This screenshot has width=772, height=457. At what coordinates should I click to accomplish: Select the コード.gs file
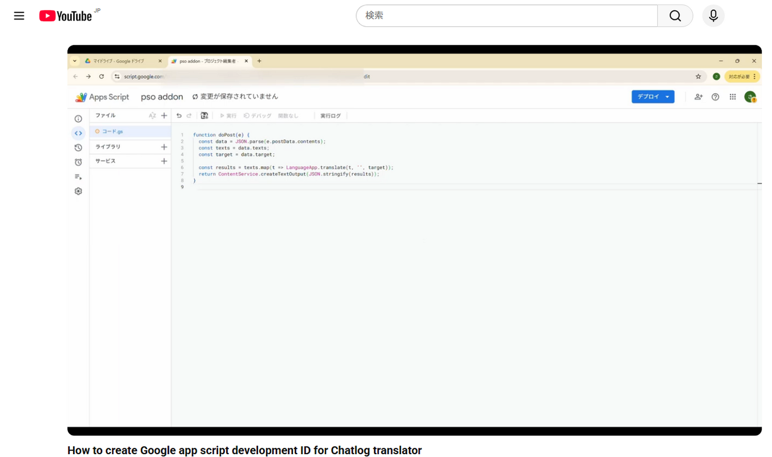112,131
